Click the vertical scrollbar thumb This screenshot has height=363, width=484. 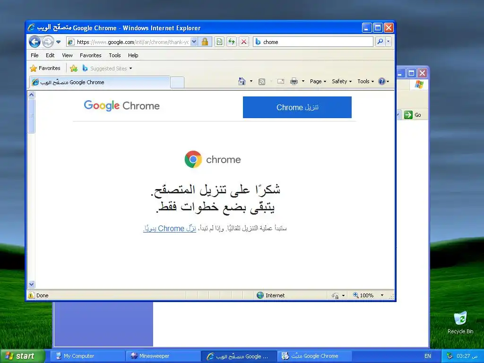pos(32,116)
